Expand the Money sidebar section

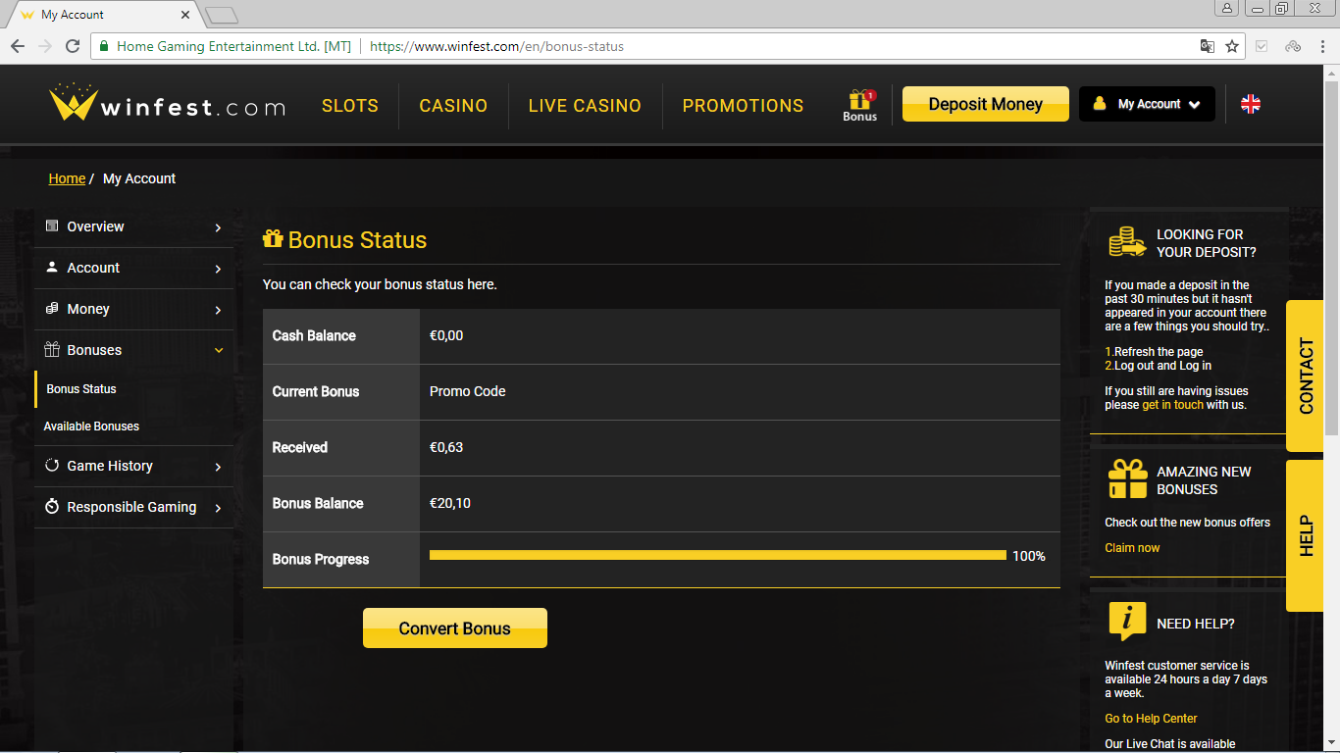coord(134,309)
